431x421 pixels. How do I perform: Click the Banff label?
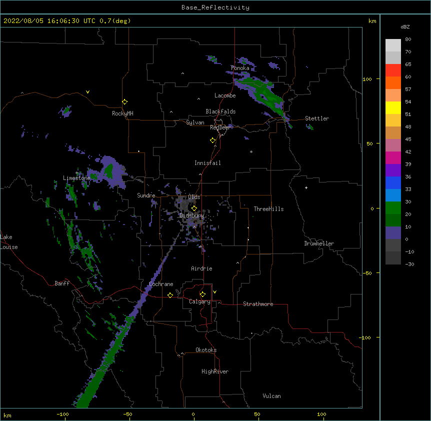(62, 283)
